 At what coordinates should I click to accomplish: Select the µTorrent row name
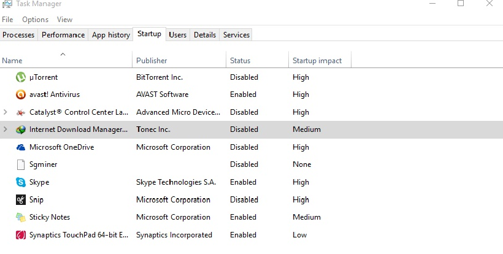[x=44, y=77]
